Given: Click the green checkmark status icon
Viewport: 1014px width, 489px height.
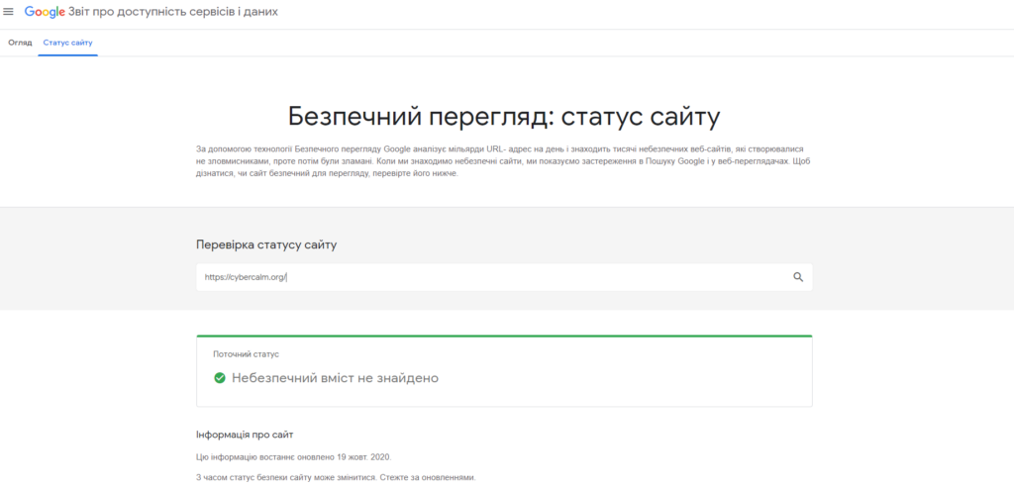Looking at the screenshot, I should tap(220, 378).
